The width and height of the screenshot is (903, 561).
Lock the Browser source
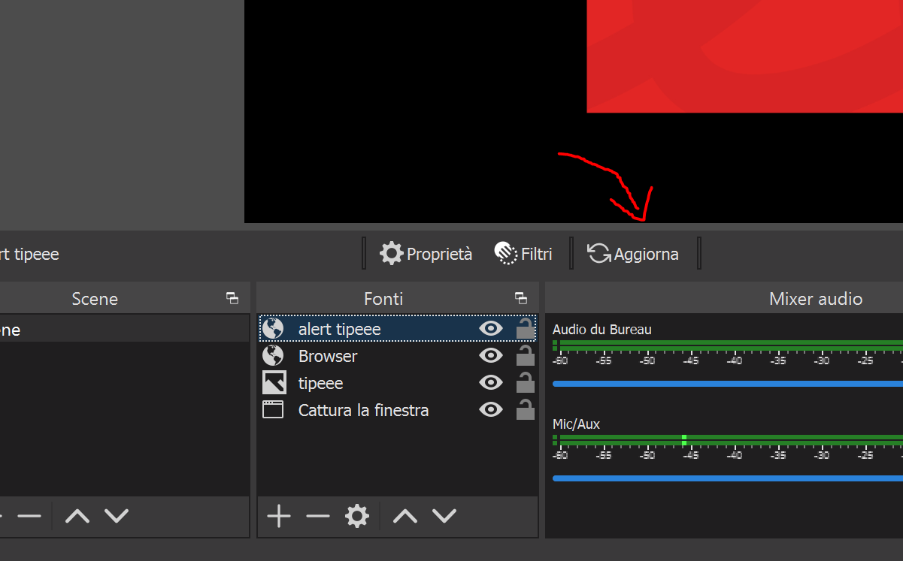(x=525, y=355)
